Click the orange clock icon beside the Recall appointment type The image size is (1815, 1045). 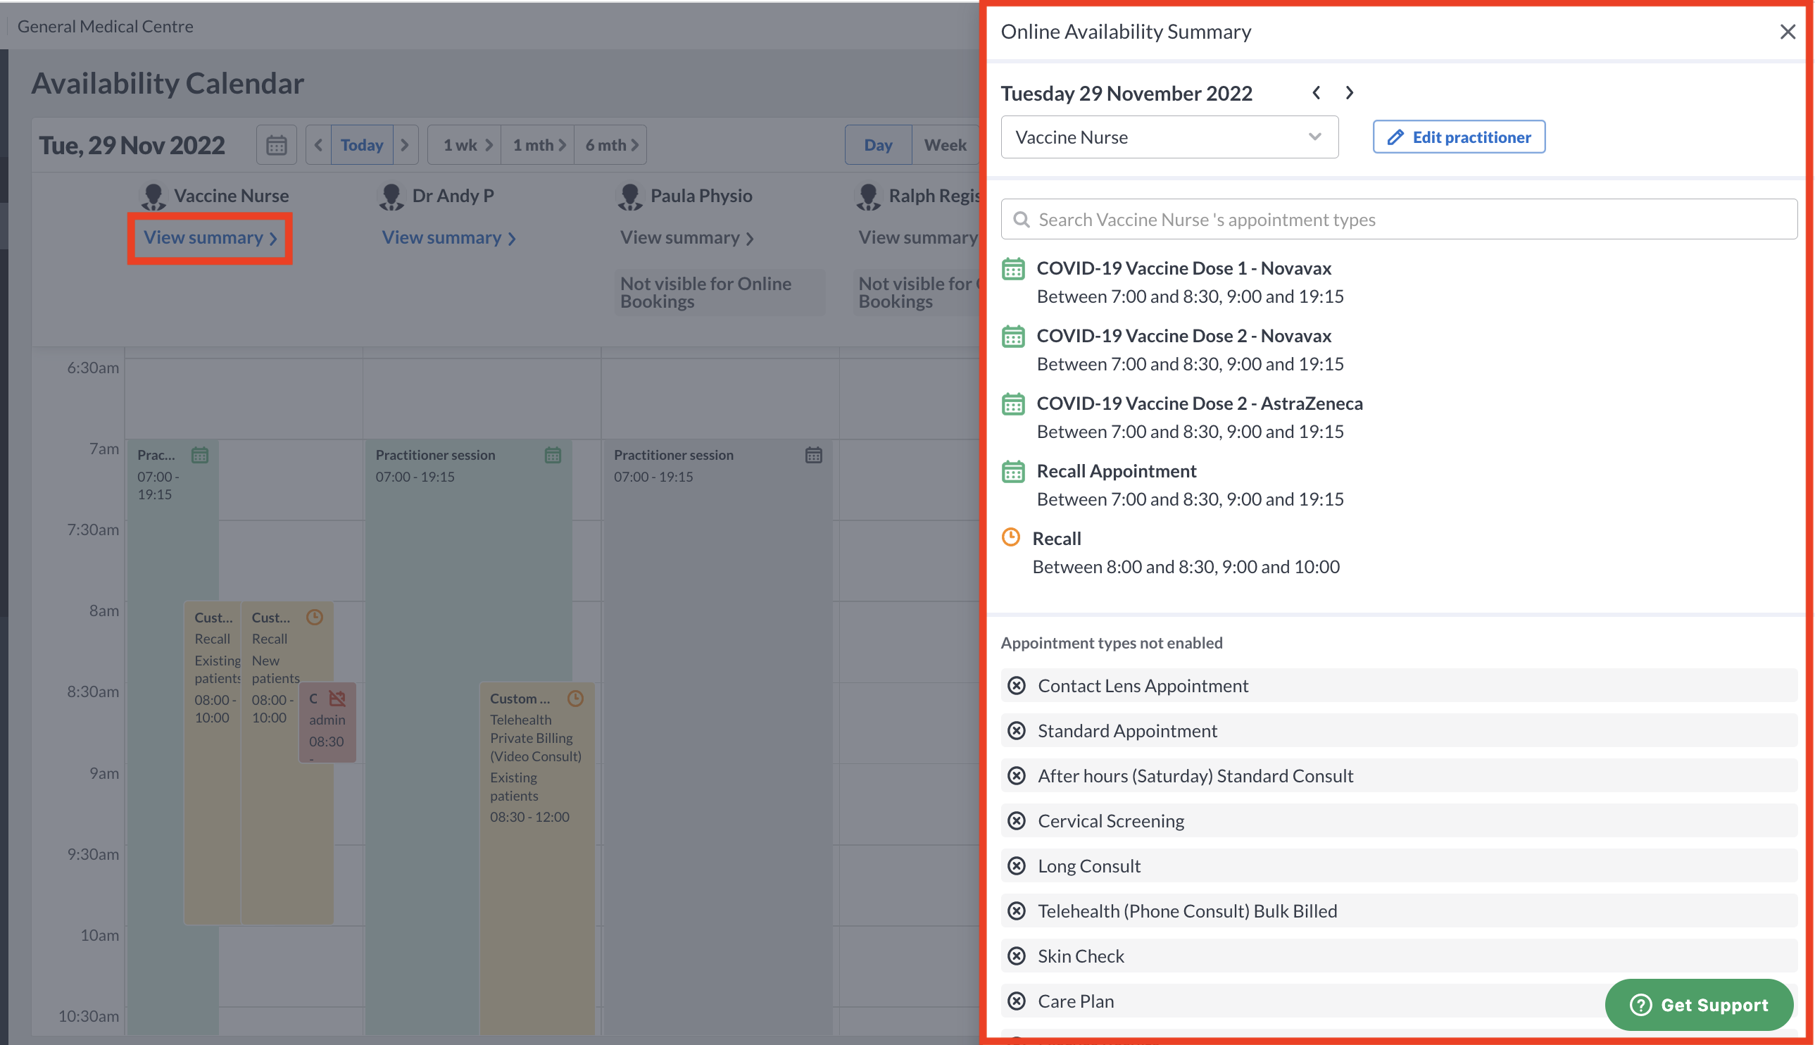1011,537
